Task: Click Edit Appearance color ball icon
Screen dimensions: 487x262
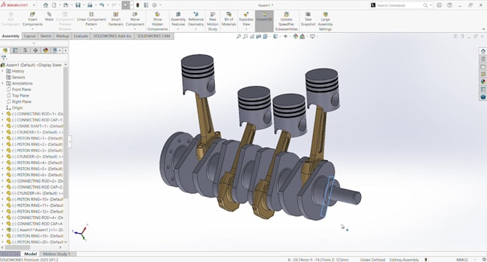Action: coord(295,37)
